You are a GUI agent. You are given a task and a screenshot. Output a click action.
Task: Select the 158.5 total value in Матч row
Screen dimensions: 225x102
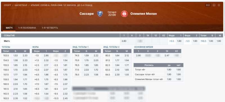pyautogui.click(x=203, y=41)
